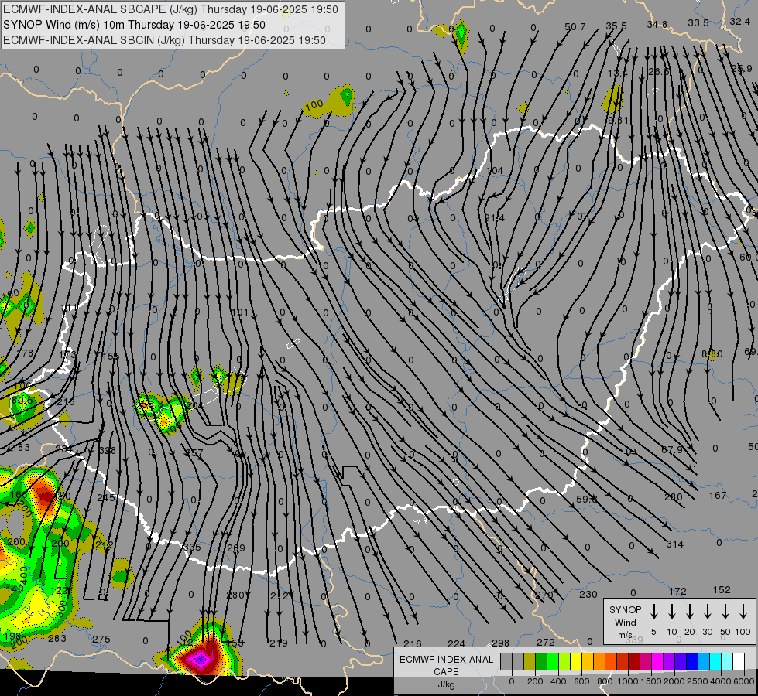Pick the dark green CAPE colorbar swatch

[541, 661]
